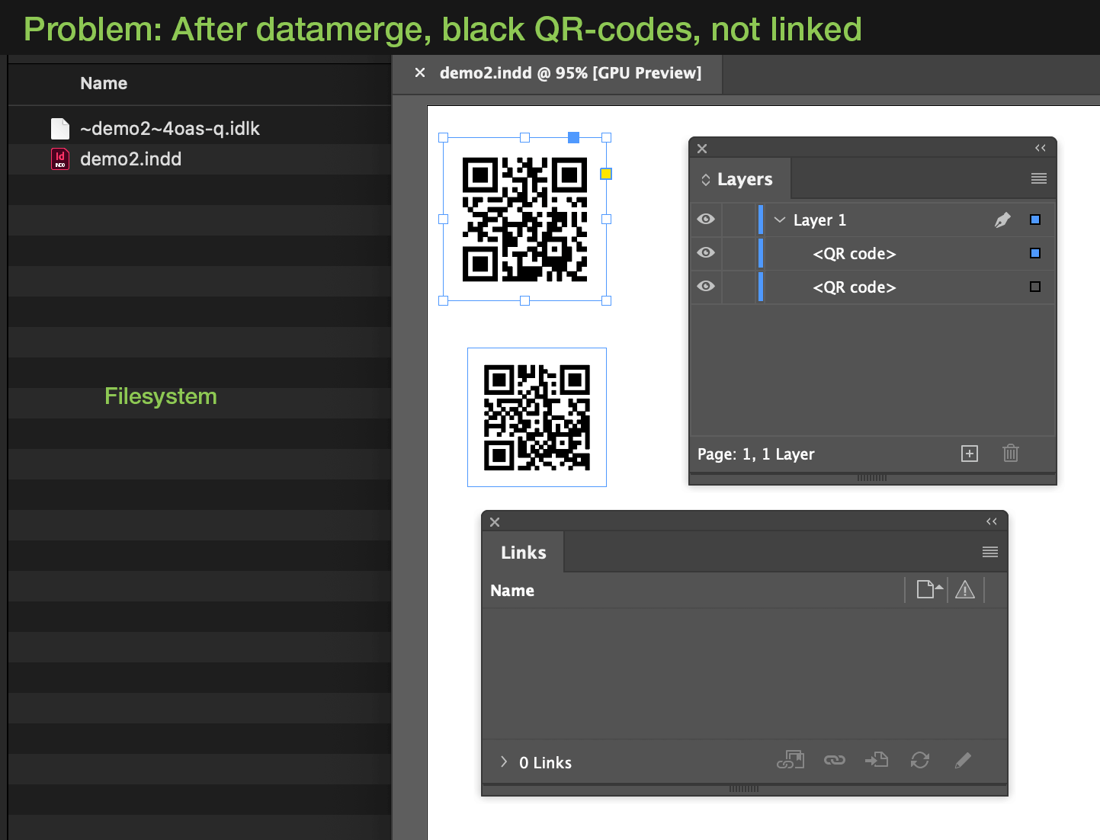The image size is (1100, 840).
Task: Click Layer 1 blue selection square
Action: pyautogui.click(x=1035, y=220)
